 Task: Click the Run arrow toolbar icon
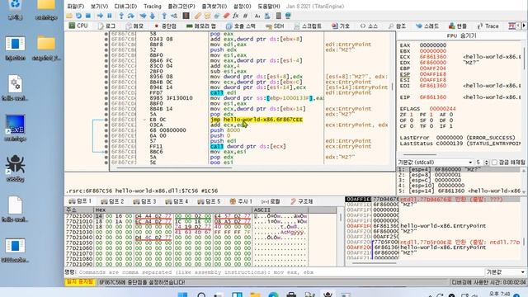pos(100,16)
